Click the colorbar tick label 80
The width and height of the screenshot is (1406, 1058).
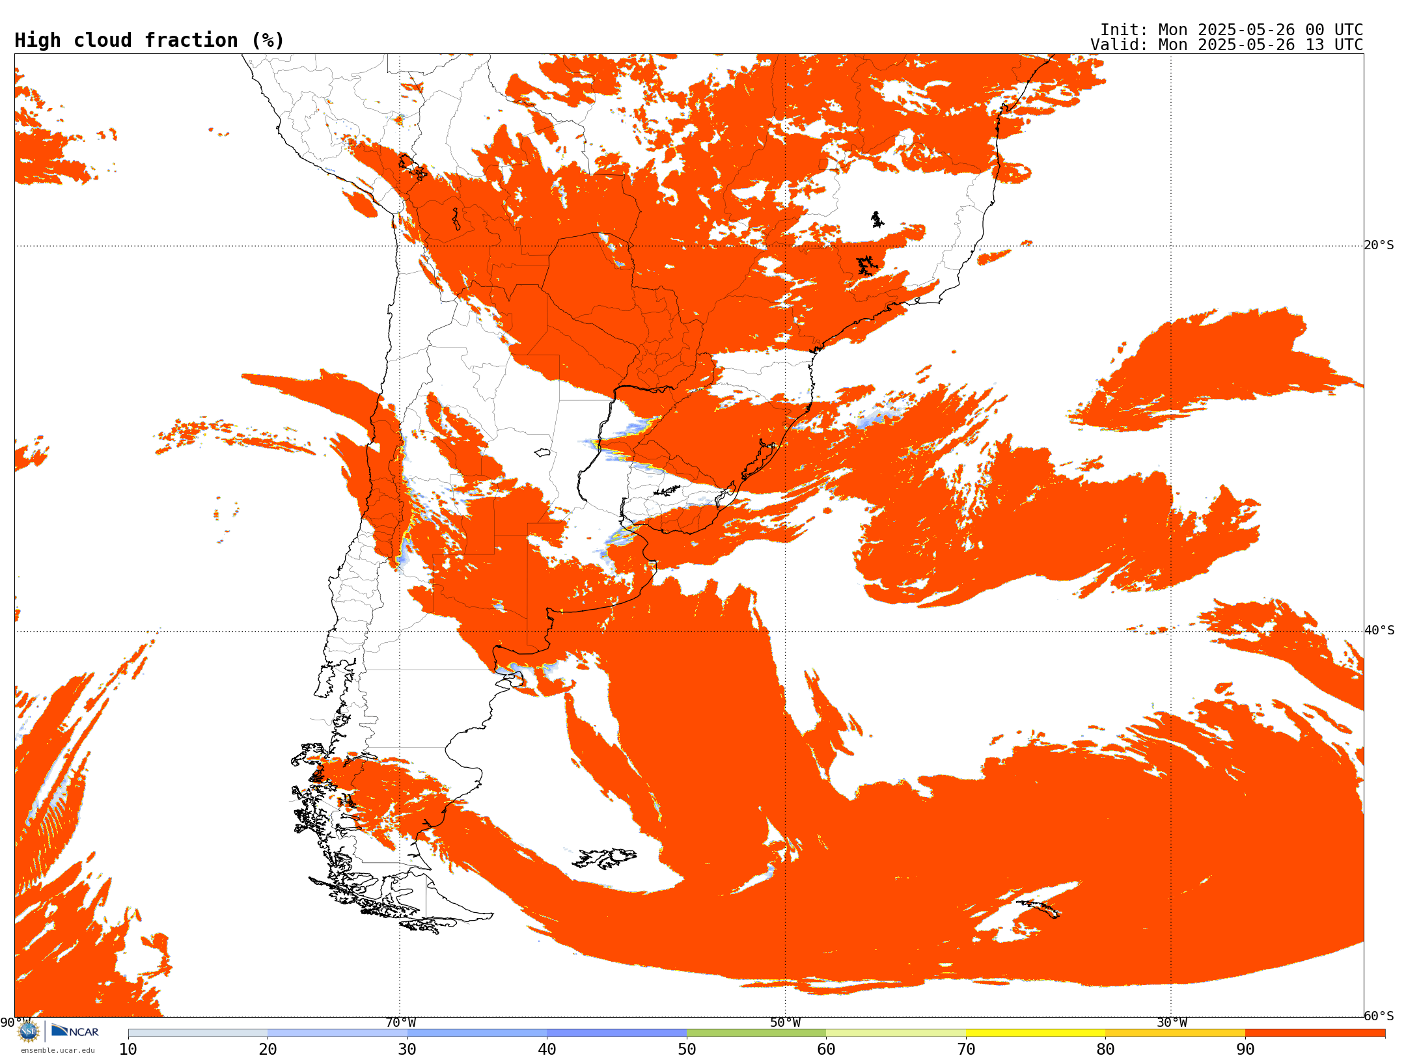[1105, 1050]
